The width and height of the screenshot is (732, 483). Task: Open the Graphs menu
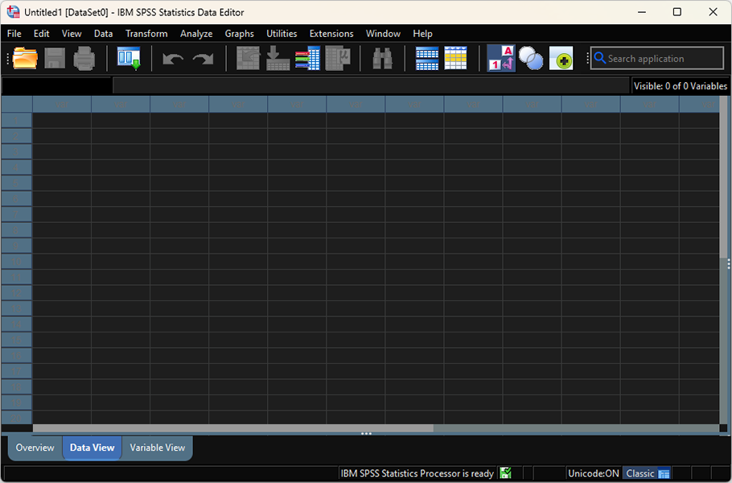coord(239,34)
